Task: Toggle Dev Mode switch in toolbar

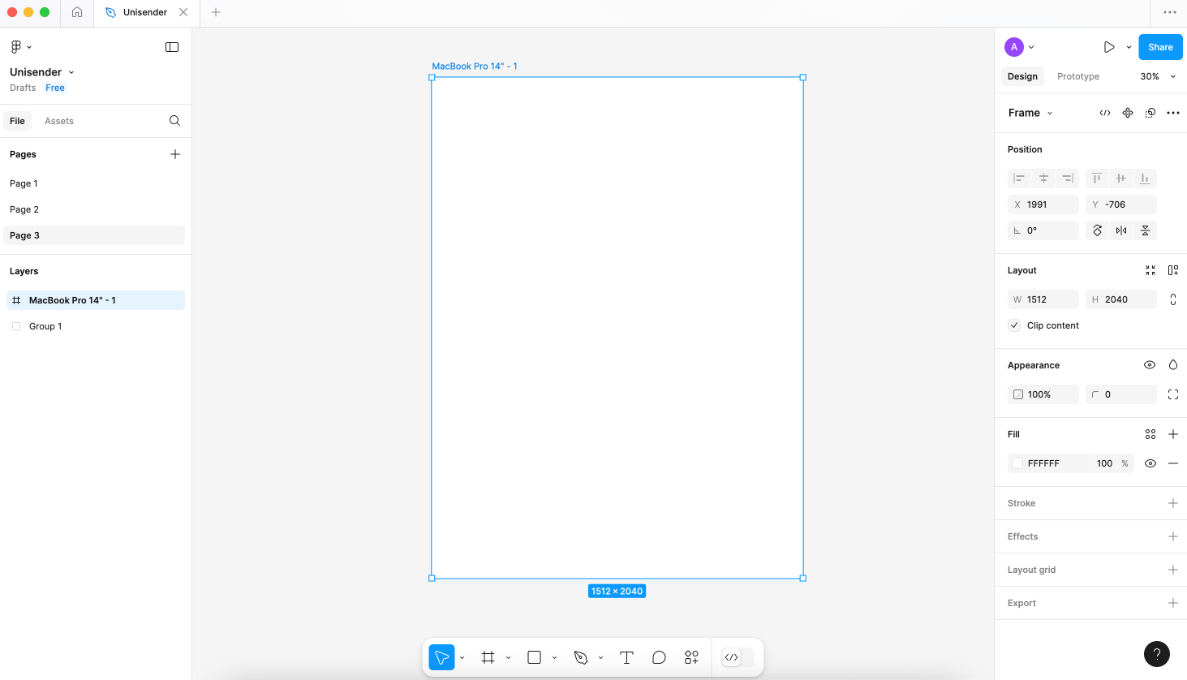Action: (x=738, y=657)
